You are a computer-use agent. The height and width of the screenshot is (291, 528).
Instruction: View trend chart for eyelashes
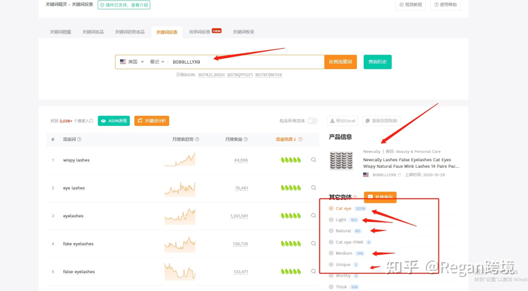[x=180, y=217]
